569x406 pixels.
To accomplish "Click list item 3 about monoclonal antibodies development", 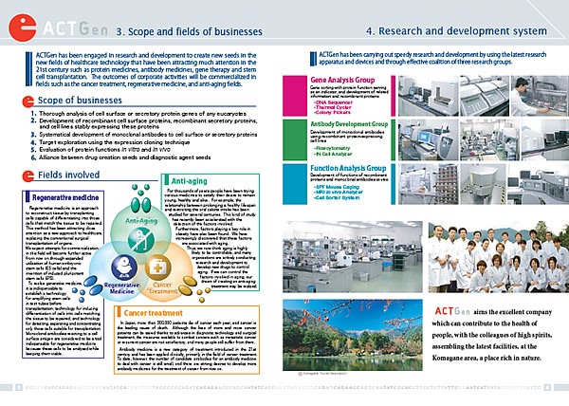I will coord(144,135).
